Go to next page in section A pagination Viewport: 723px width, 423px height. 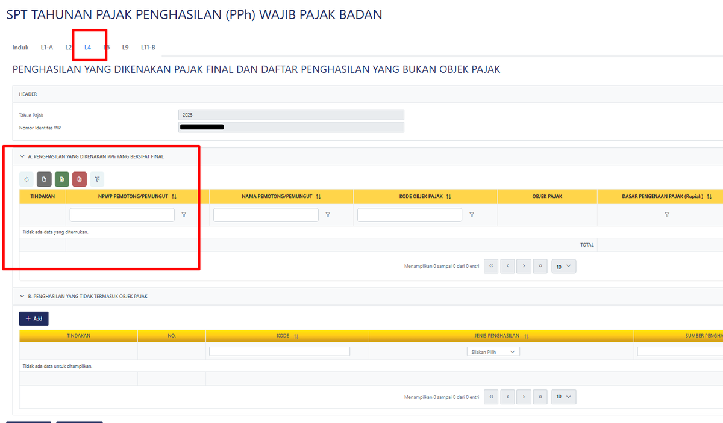coord(524,266)
